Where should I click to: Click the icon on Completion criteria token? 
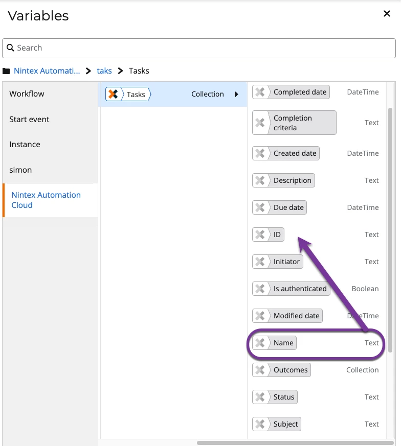point(260,123)
